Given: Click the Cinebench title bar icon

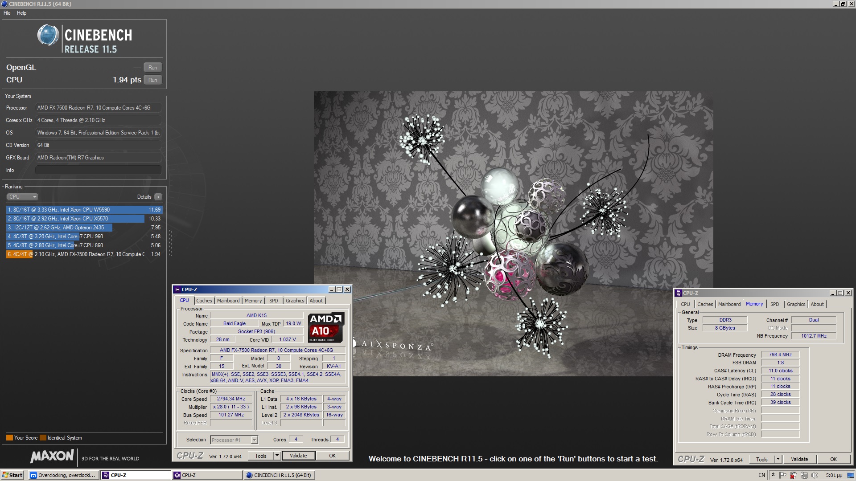Looking at the screenshot, I should pyautogui.click(x=4, y=4).
